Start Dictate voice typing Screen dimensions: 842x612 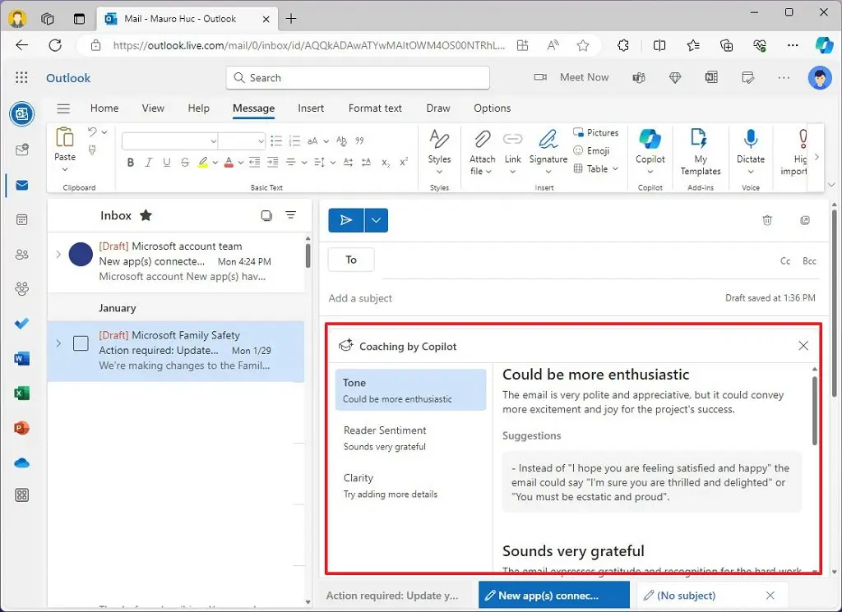(750, 150)
